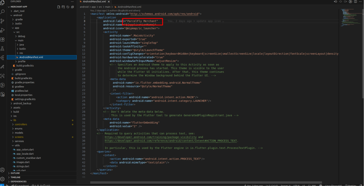
Task: Click the New File icon in Explorer
Action: point(59,7)
